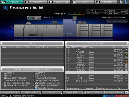Viewport: 129px width, 97px height.
Task: Select tray 5 A3 row in paper table
Action: 97,60
